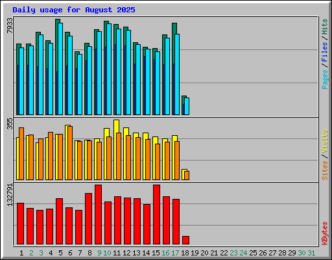This screenshot has height=260, width=332.
Task: Click the 132791 axis value
Action: [10, 195]
